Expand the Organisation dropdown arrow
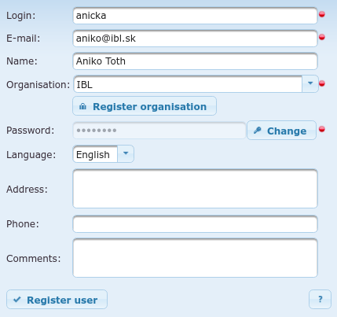Viewport: 337px width, 317px height. pos(310,83)
